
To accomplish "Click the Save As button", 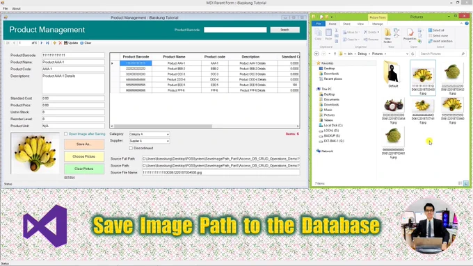I will pyautogui.click(x=84, y=144).
